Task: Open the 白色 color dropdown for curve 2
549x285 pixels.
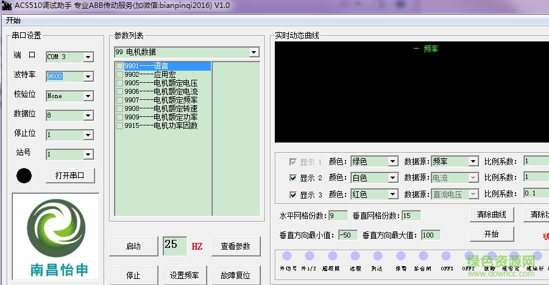Action: [393, 178]
